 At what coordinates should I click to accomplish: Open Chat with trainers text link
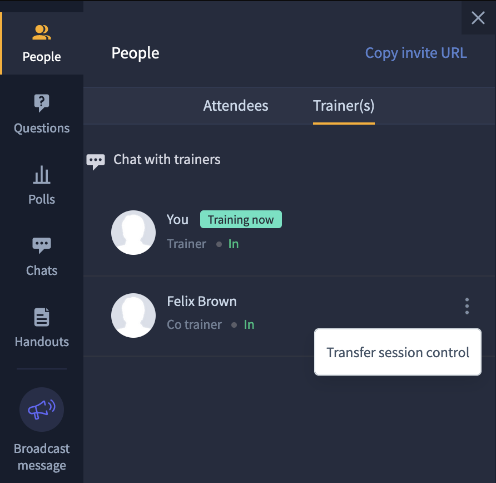167,160
